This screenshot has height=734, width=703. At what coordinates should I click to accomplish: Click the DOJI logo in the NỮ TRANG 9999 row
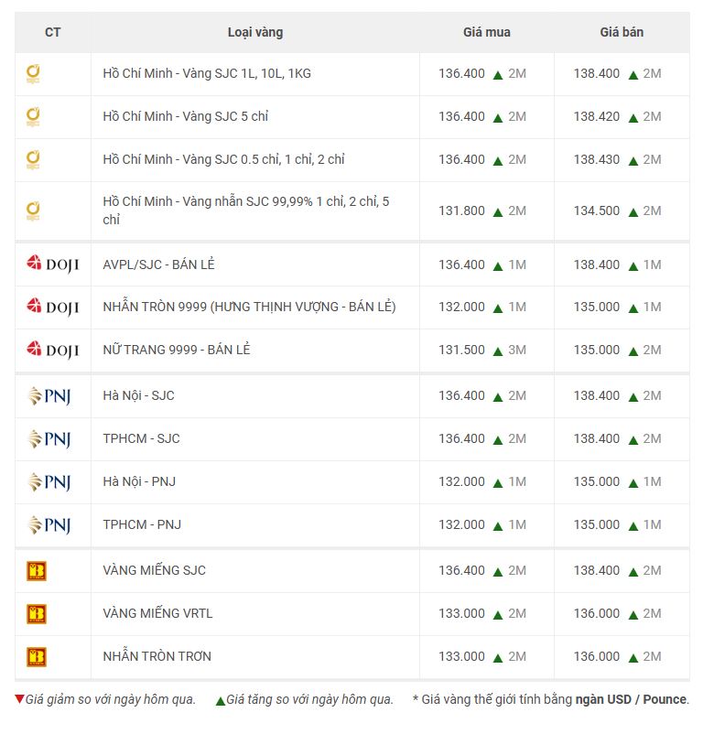[x=52, y=350]
